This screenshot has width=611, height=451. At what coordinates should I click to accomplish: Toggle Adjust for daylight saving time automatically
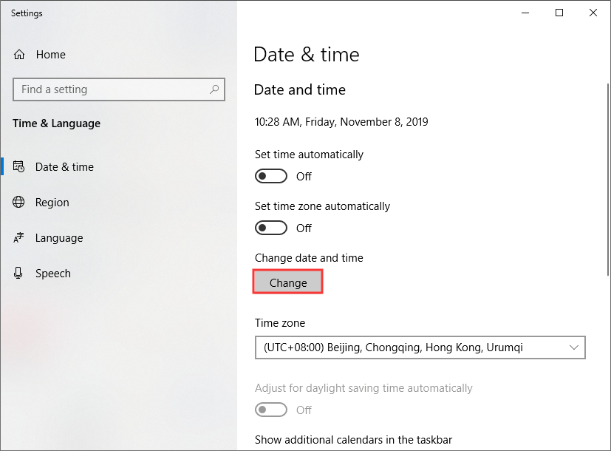tap(270, 410)
